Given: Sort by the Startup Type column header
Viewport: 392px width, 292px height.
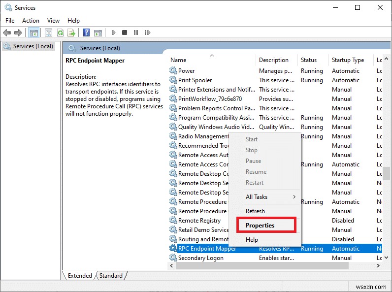Looking at the screenshot, I should coord(351,60).
